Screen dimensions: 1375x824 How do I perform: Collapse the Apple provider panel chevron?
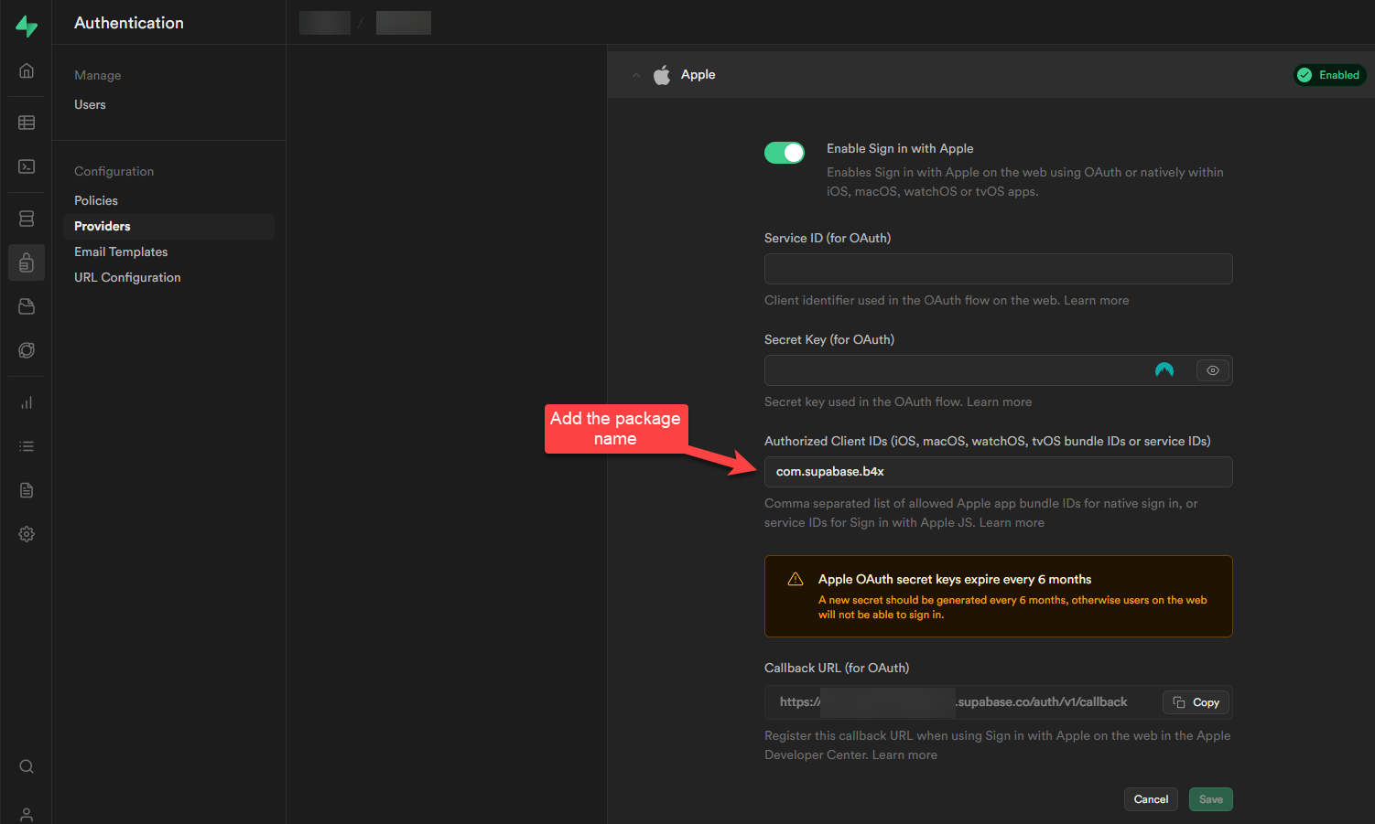point(636,75)
